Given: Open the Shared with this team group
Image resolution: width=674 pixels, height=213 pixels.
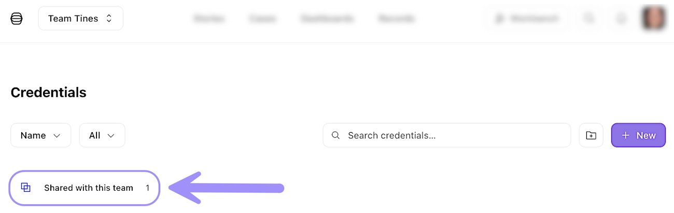Looking at the screenshot, I should [88, 188].
